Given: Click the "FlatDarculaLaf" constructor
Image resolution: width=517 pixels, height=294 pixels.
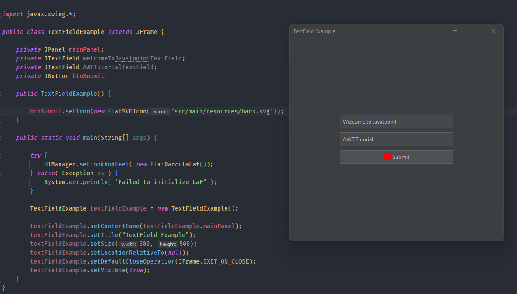Looking at the screenshot, I should (x=175, y=165).
